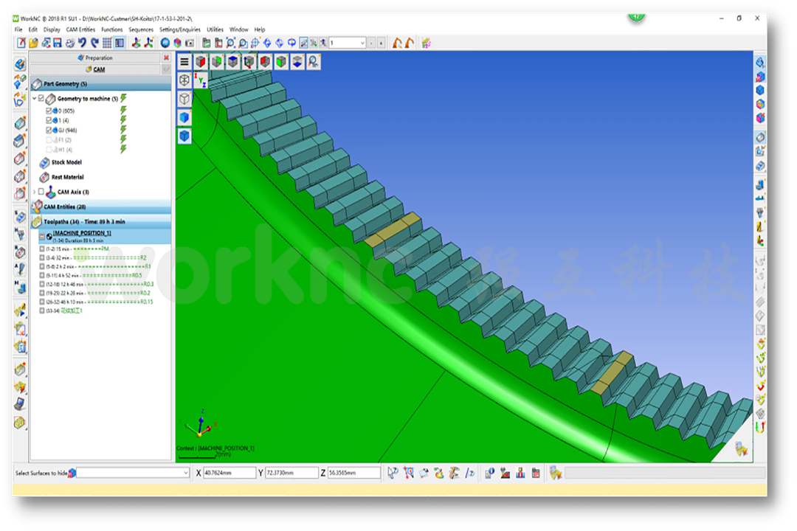
Task: Click the blue sphere shading icon
Action: click(x=165, y=44)
